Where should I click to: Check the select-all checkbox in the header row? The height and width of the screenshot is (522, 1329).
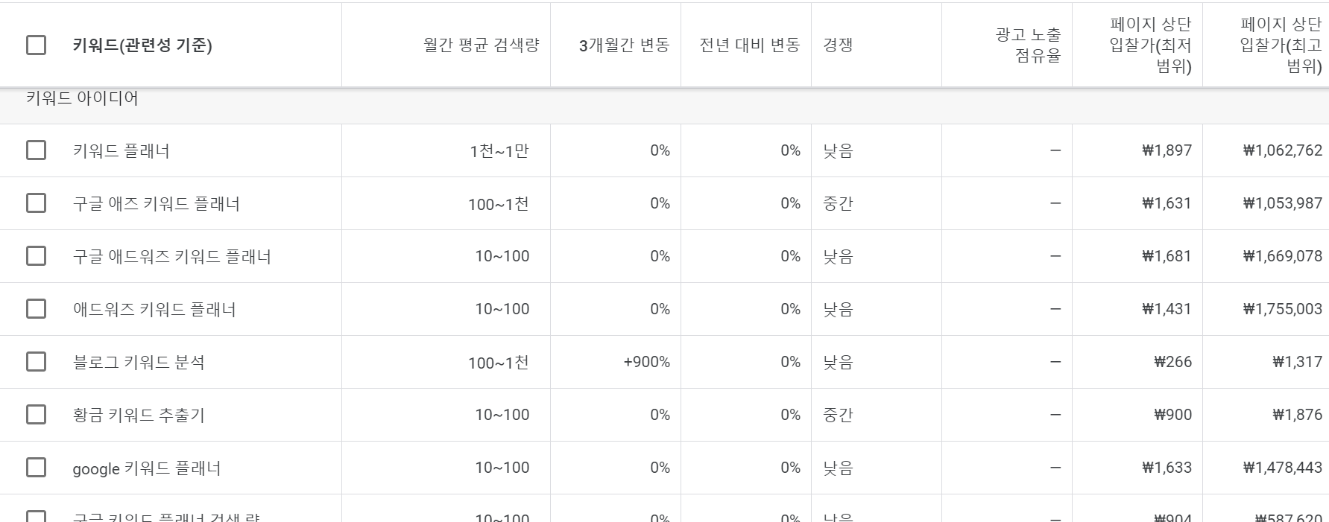[x=35, y=46]
